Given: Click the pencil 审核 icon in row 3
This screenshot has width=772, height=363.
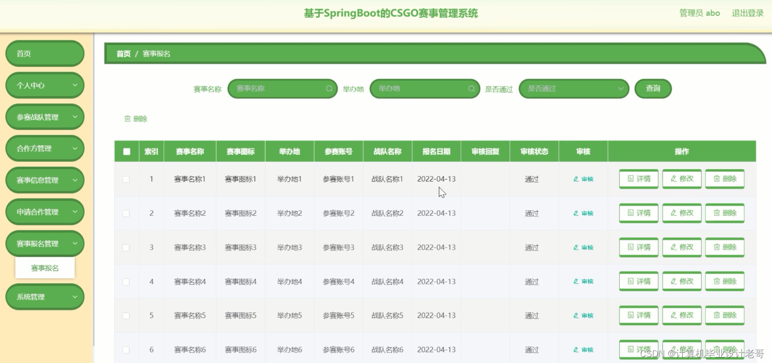Looking at the screenshot, I should point(576,247).
